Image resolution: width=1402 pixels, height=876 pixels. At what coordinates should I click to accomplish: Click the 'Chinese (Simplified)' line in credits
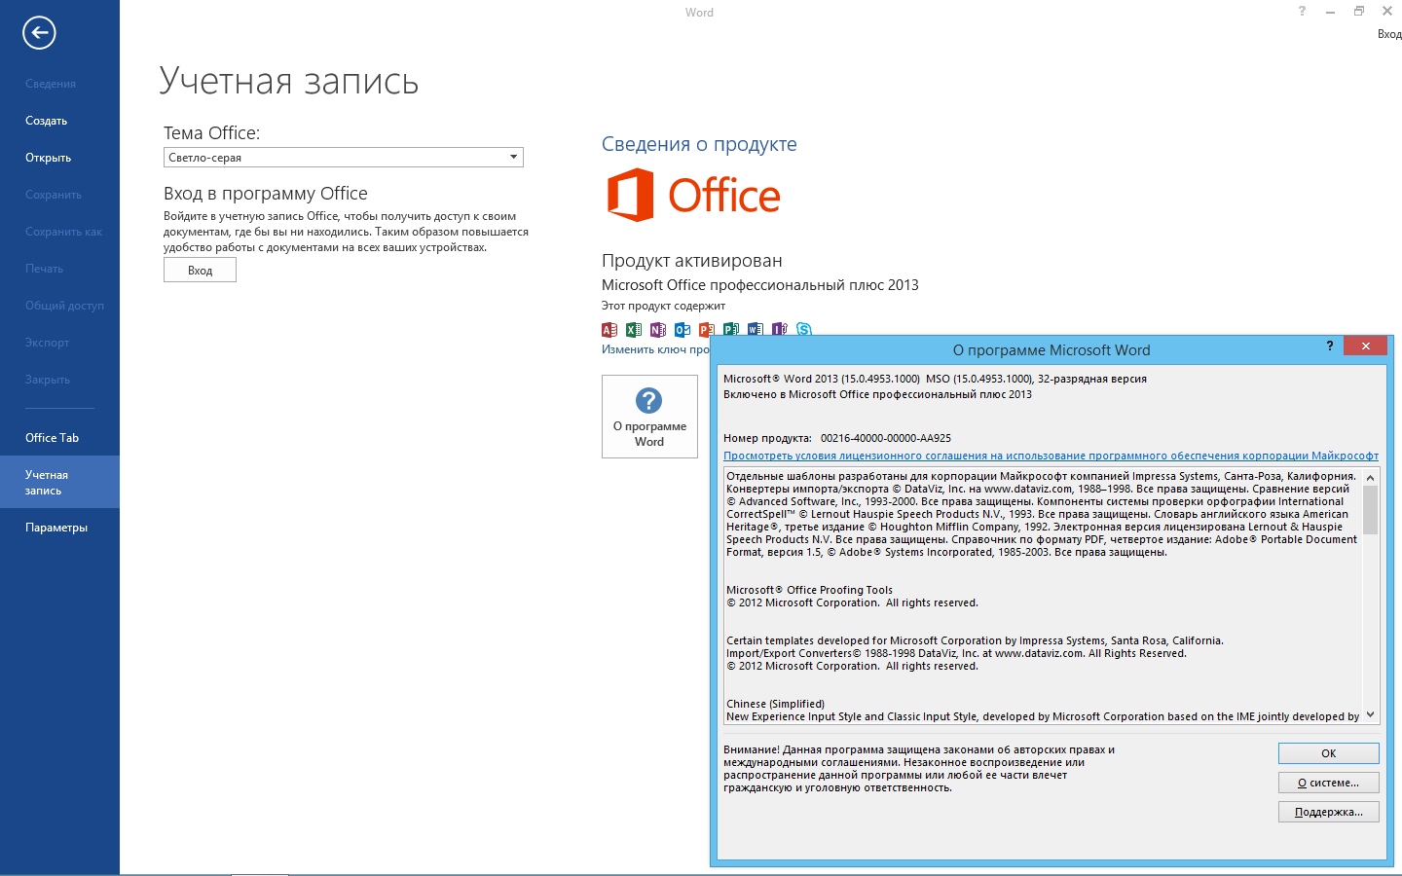775,704
